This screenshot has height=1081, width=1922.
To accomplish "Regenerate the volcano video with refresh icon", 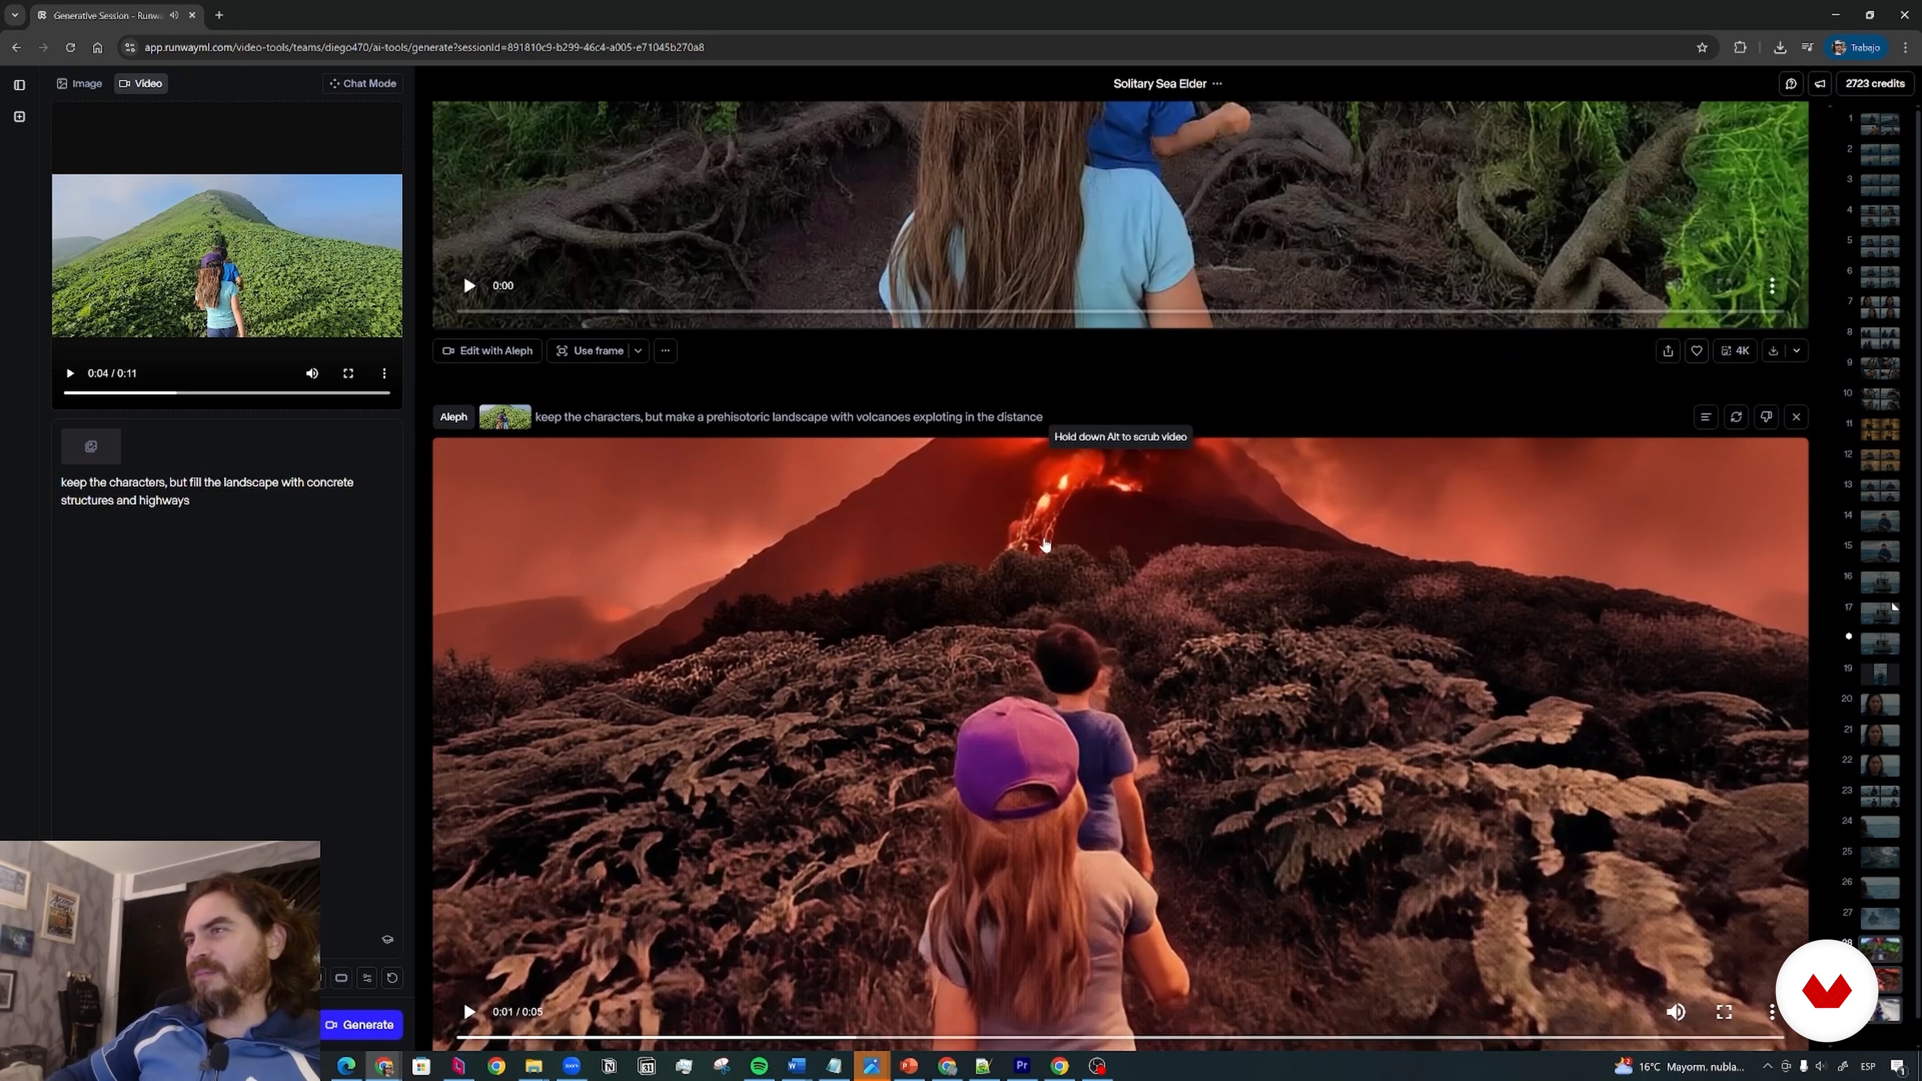I will 1736,417.
